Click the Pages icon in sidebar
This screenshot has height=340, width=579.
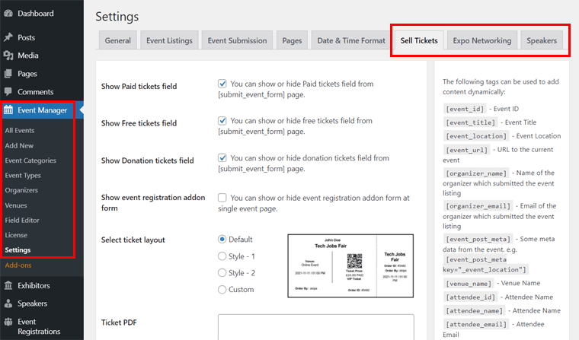coord(8,74)
